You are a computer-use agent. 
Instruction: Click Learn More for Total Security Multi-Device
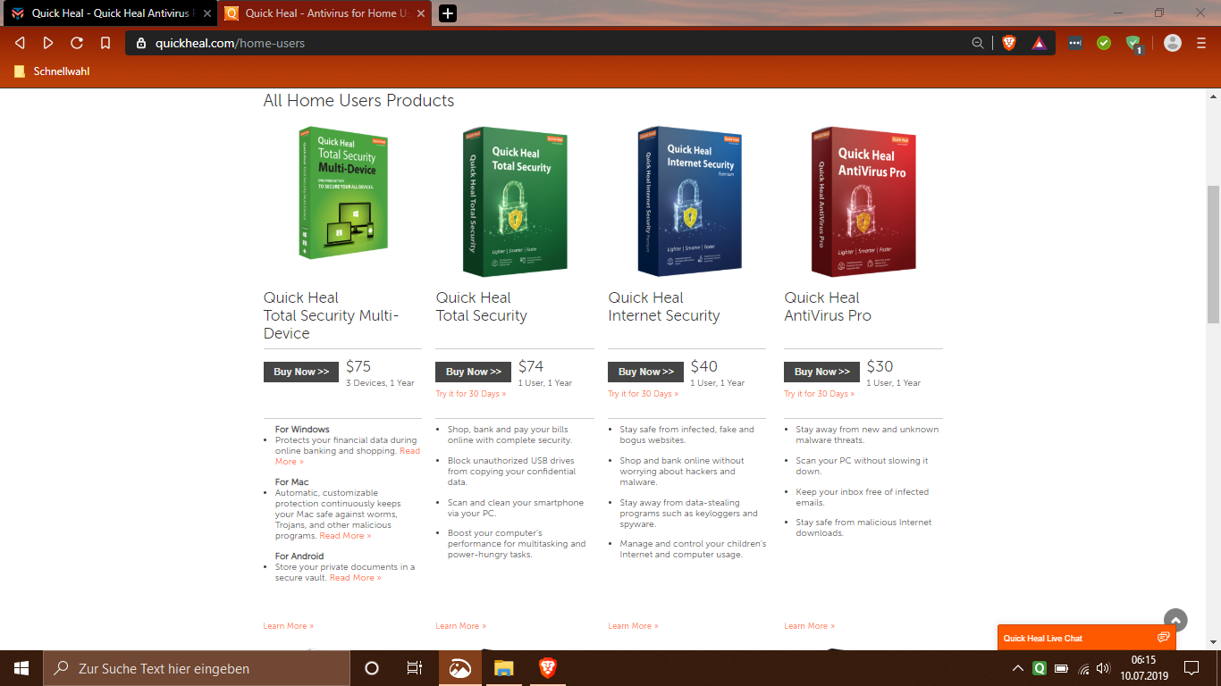point(289,626)
